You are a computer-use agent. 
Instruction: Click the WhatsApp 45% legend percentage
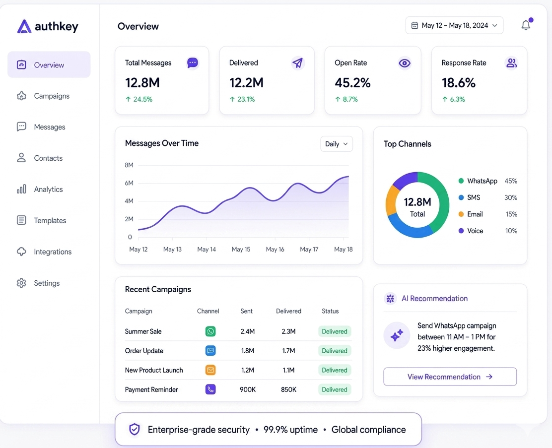511,181
